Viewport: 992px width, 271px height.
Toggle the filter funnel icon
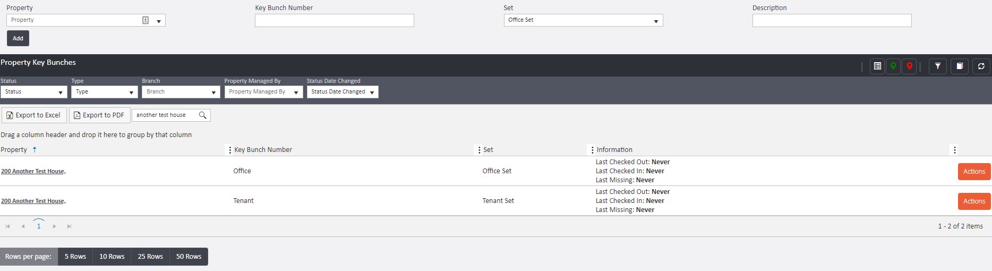pos(938,66)
